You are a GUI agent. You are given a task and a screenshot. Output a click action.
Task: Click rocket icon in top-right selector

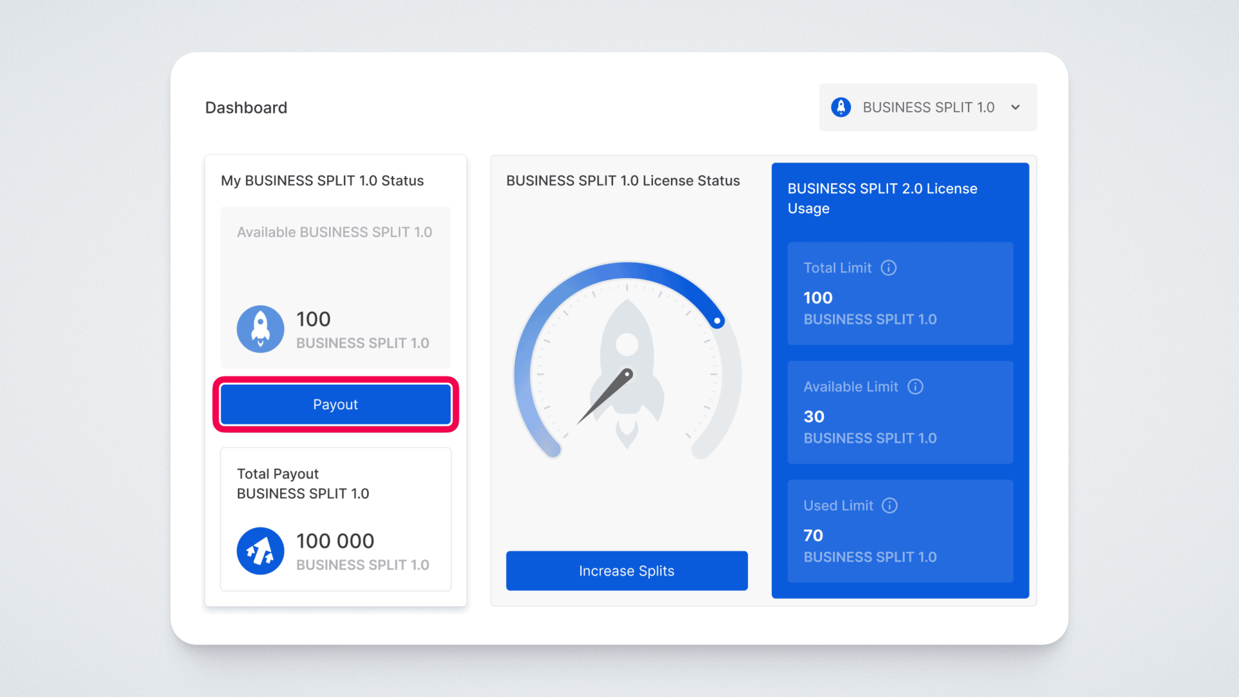[841, 107]
